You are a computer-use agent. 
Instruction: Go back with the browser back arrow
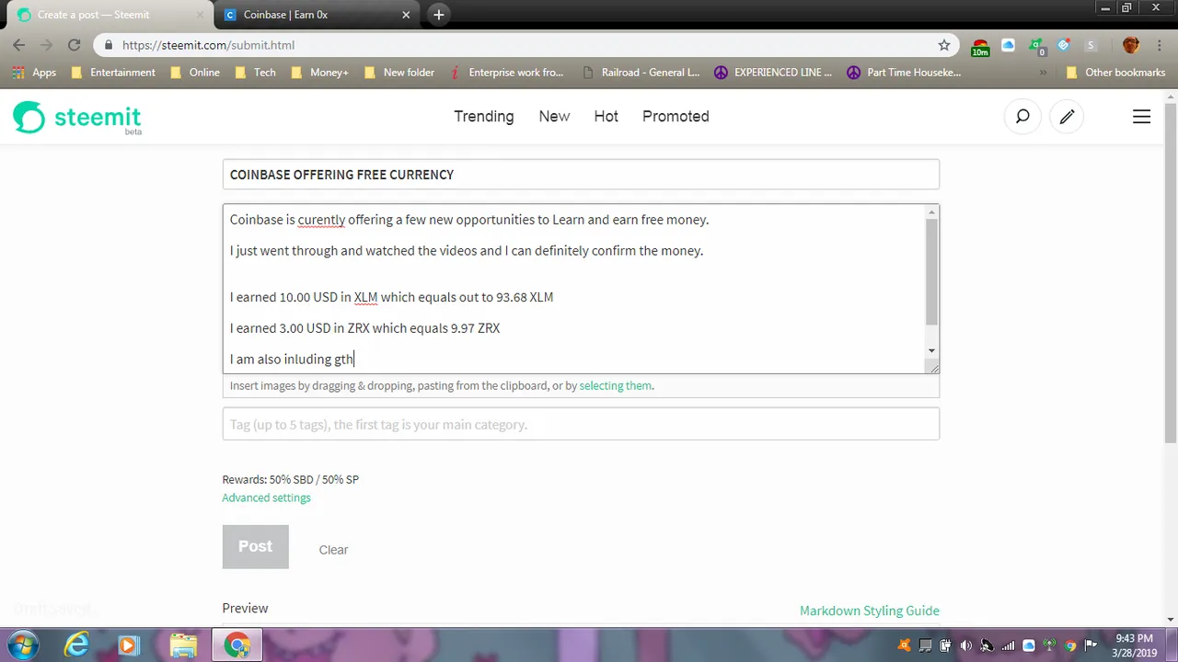19,45
